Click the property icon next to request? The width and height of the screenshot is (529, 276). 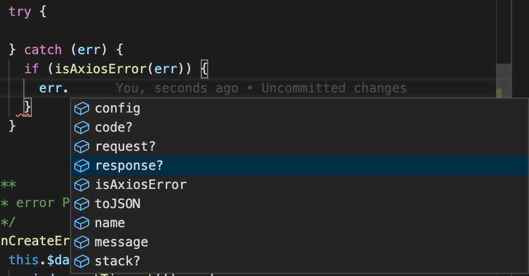82,147
